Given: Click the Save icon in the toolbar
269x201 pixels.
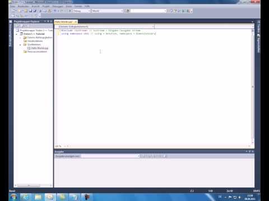Looking at the screenshot, I should click(30, 11).
